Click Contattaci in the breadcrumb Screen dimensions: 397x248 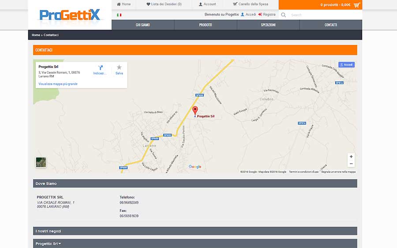point(51,35)
